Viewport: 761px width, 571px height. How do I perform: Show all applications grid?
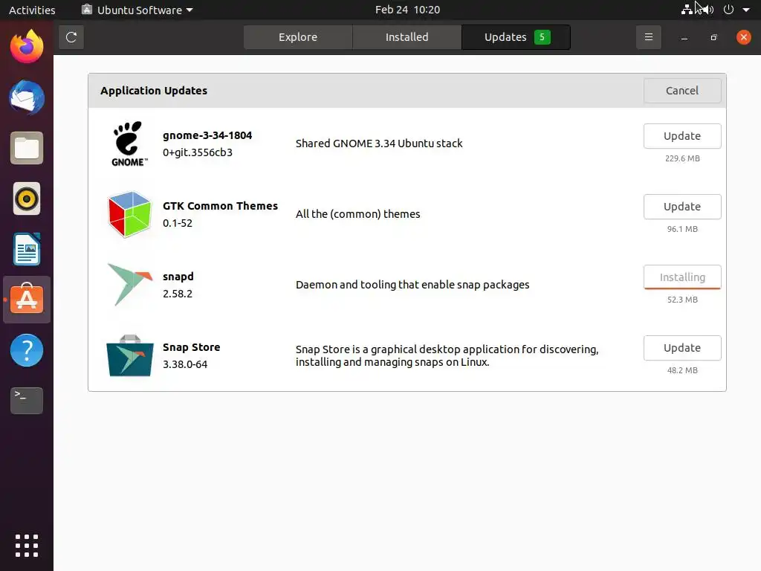tap(27, 546)
